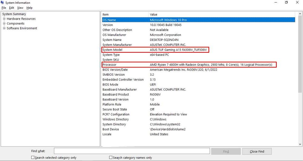Screen dimensions: 303x161
Task: Click the ASUS TUF Gaming A15 model value
Action: 178,50
